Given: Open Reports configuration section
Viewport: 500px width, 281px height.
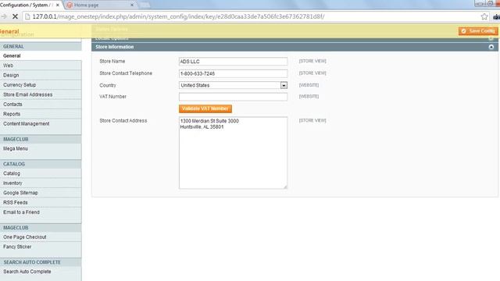Looking at the screenshot, I should 41,114.
